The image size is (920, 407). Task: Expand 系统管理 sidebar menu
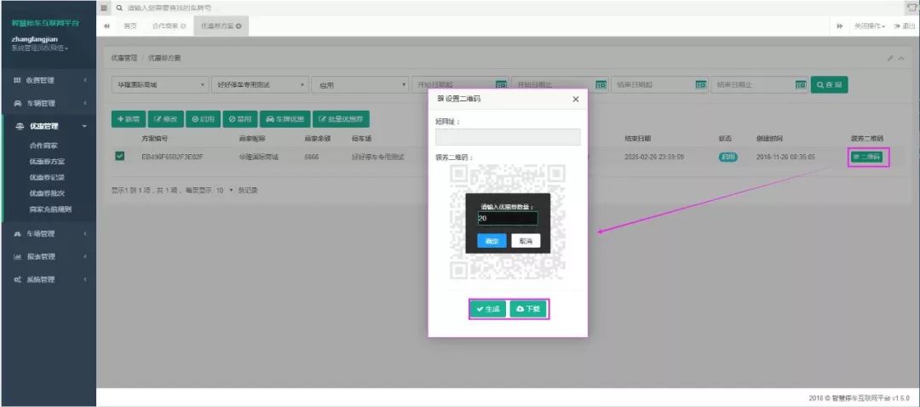click(x=48, y=280)
